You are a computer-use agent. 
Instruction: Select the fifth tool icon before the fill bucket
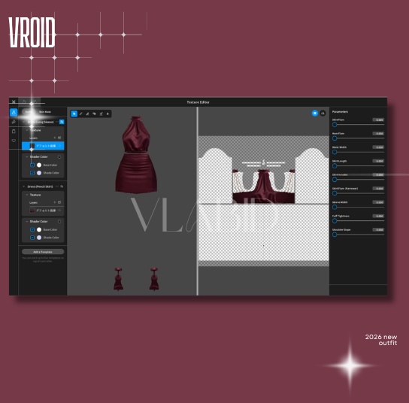101,114
